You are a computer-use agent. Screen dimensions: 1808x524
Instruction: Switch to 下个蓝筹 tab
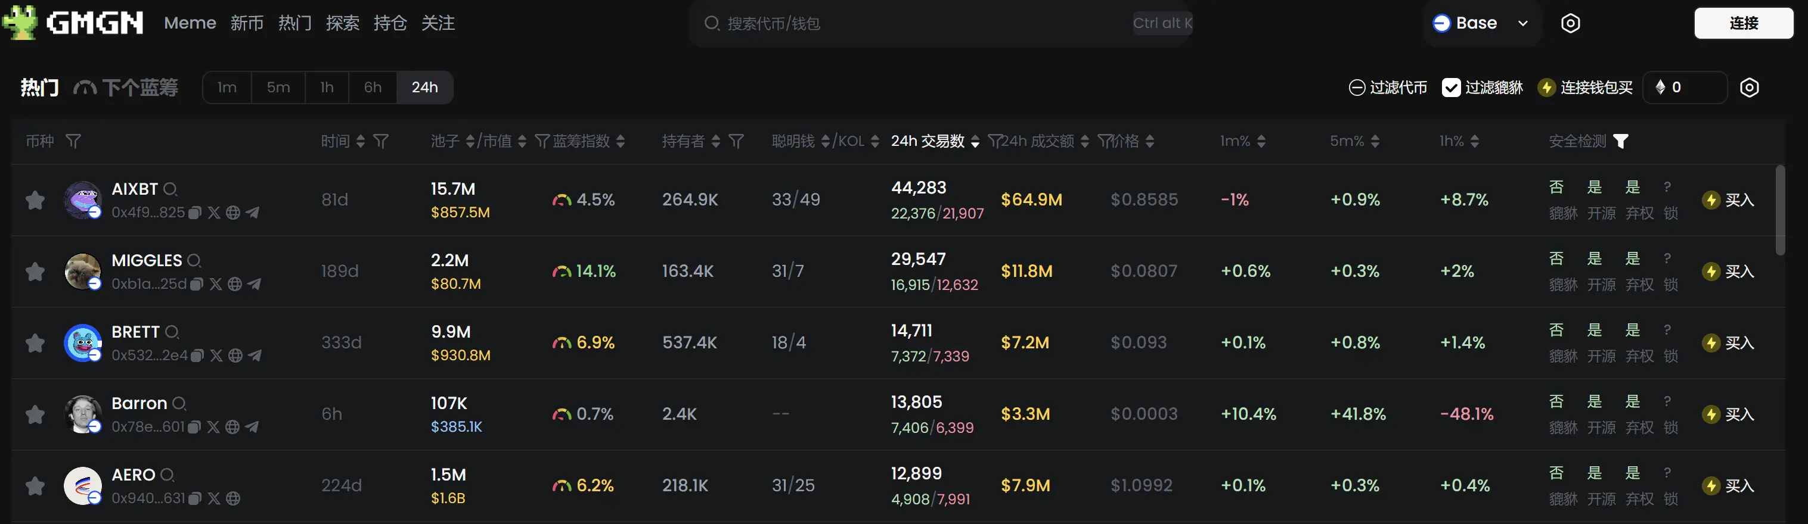click(126, 88)
